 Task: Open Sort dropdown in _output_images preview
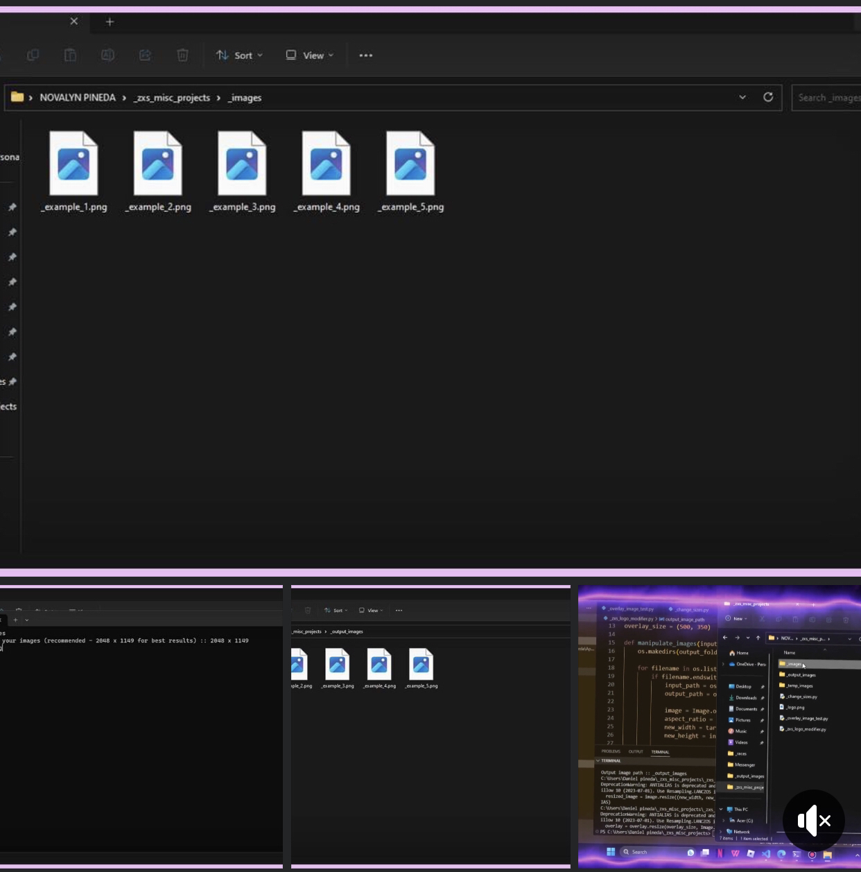pyautogui.click(x=336, y=611)
